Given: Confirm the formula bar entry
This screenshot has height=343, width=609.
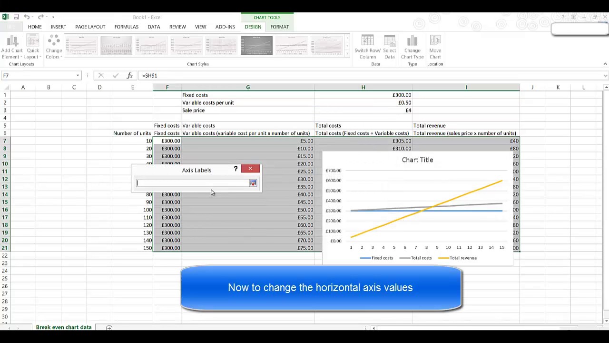Looking at the screenshot, I should 115,75.
